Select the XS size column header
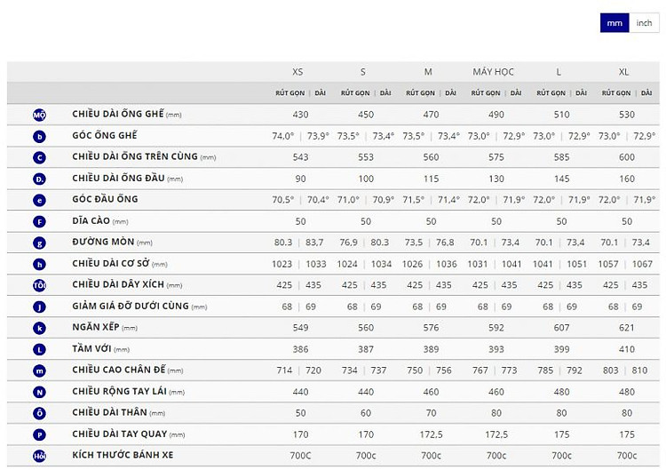This screenshot has width=666, height=470. click(x=297, y=72)
